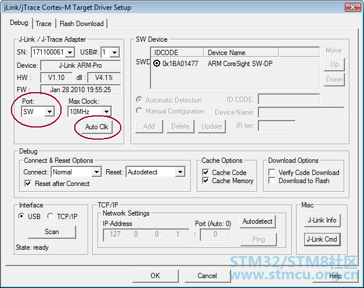
Task: Enable Download to Flash checkbox
Action: [x=272, y=180]
